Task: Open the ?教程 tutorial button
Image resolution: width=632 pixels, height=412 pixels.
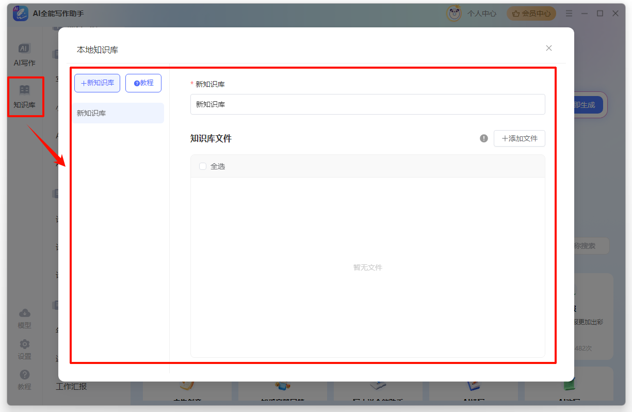Action: [x=143, y=83]
